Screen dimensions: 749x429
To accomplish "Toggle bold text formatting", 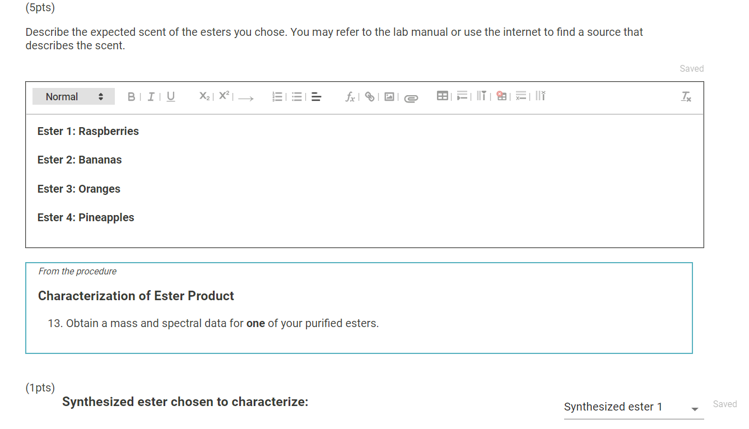I will point(131,96).
